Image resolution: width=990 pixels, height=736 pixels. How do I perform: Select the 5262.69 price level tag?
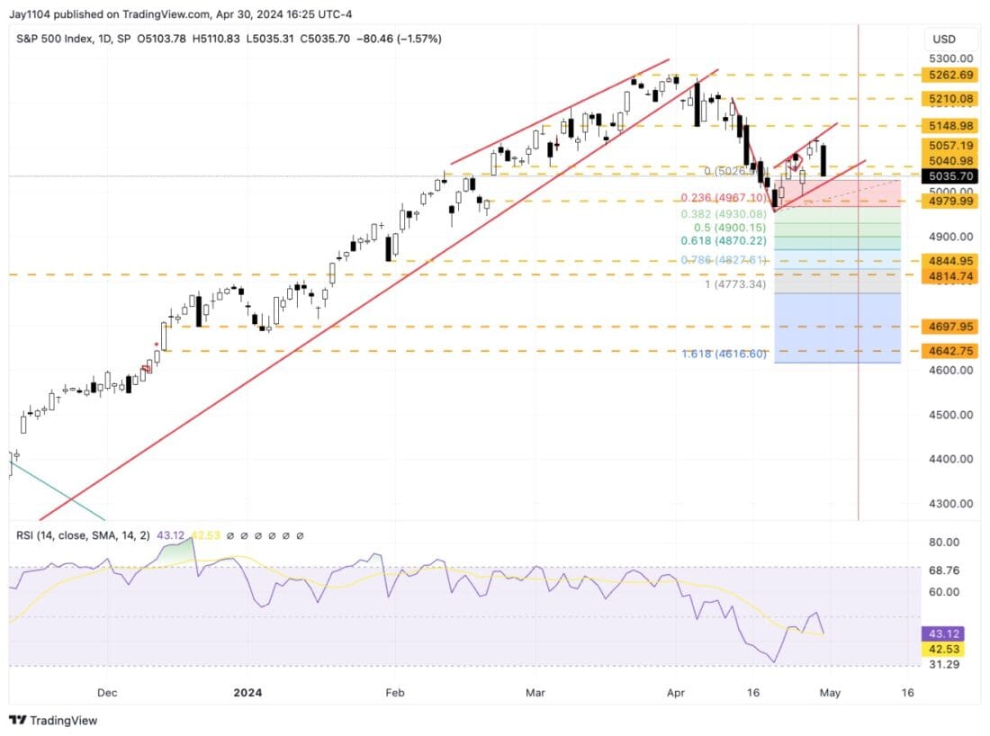click(950, 75)
